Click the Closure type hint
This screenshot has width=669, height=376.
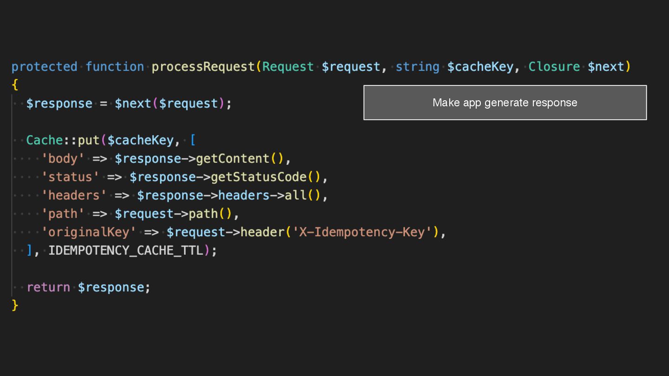coord(554,67)
